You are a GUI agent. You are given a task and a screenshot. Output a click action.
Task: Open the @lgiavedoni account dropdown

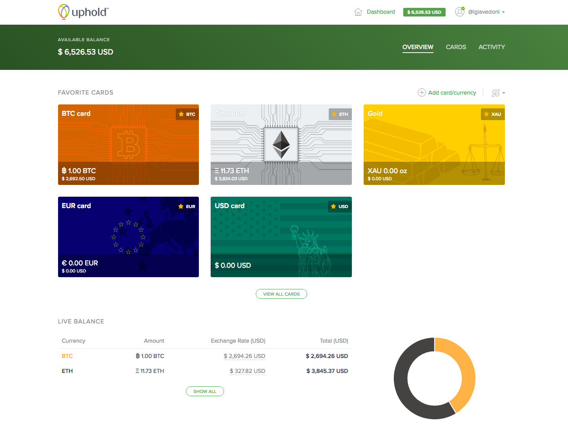[486, 12]
